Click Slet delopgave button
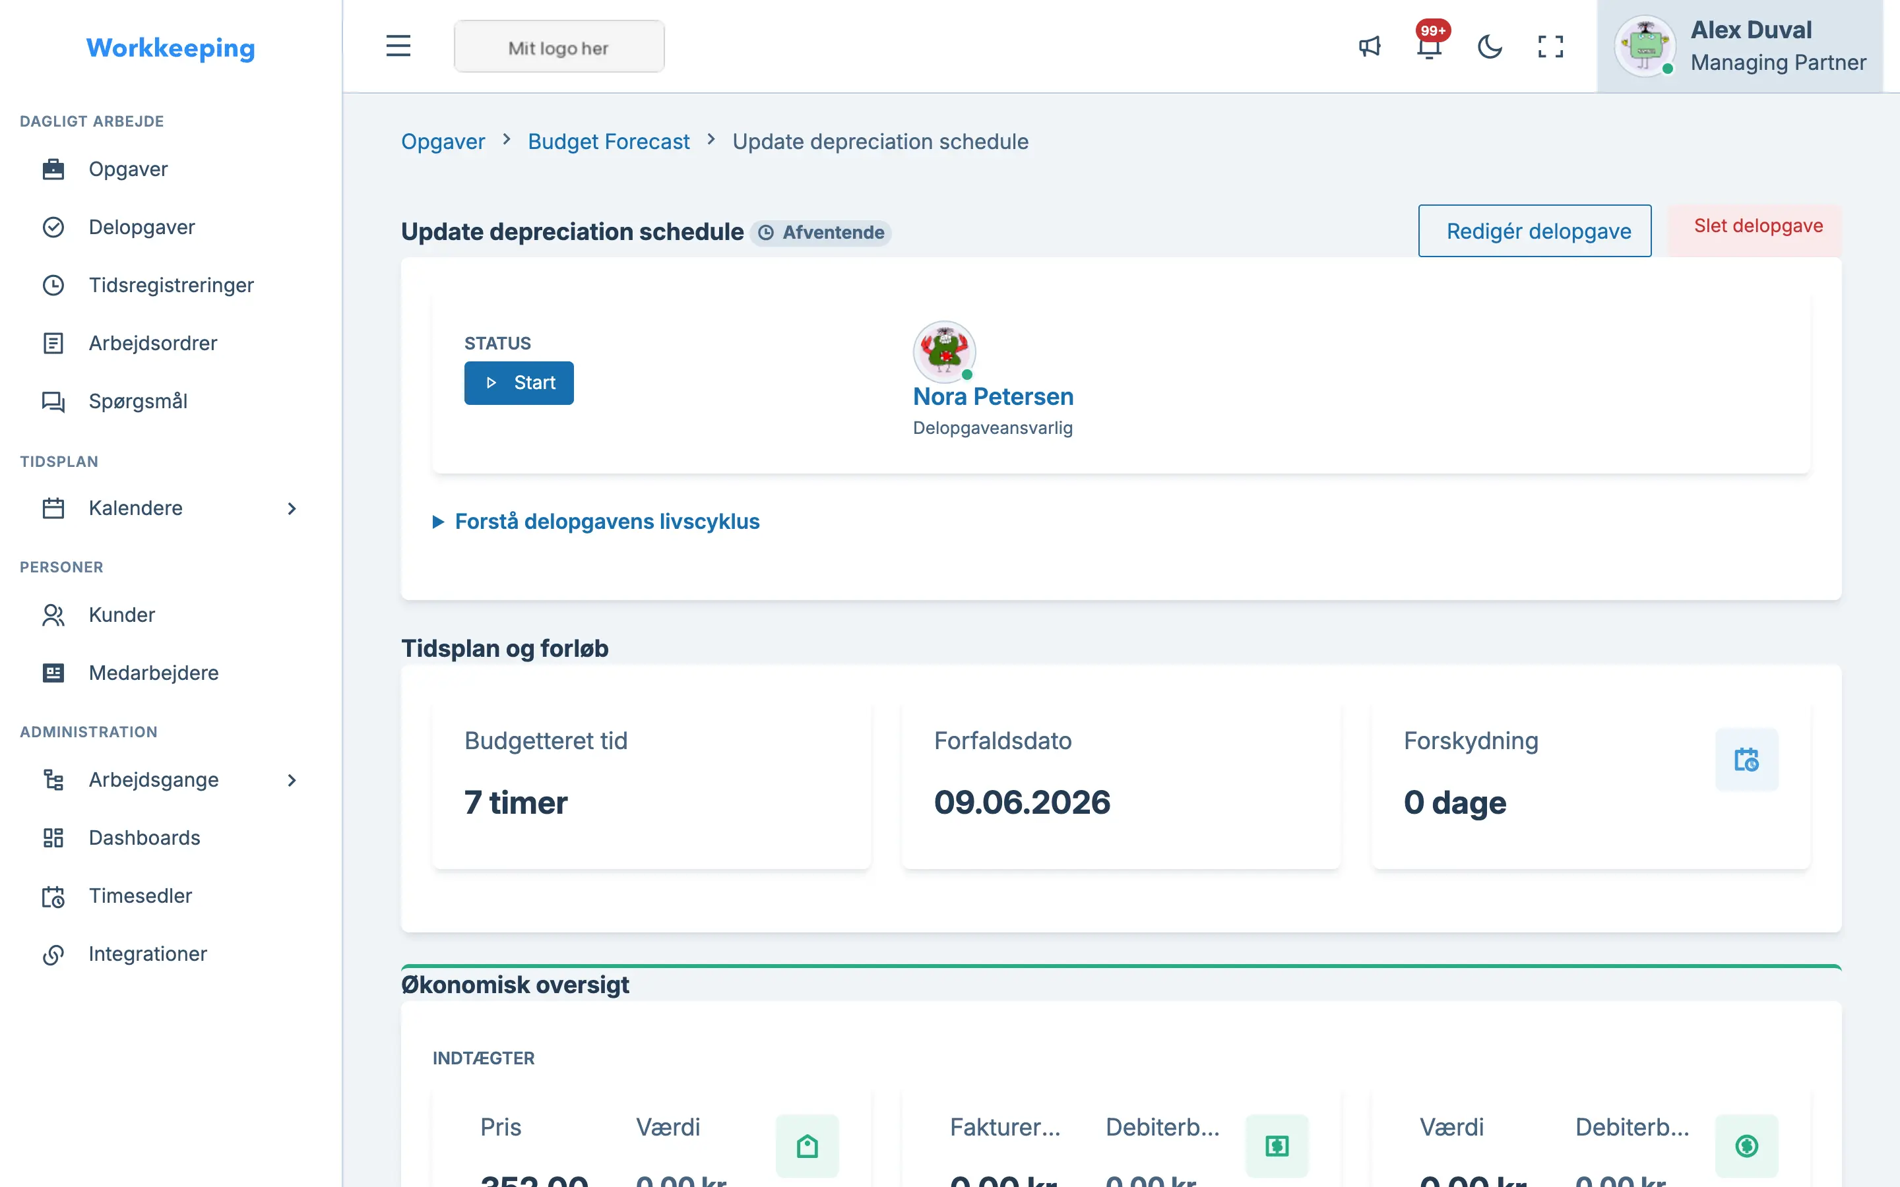This screenshot has width=1900, height=1187. pos(1758,226)
